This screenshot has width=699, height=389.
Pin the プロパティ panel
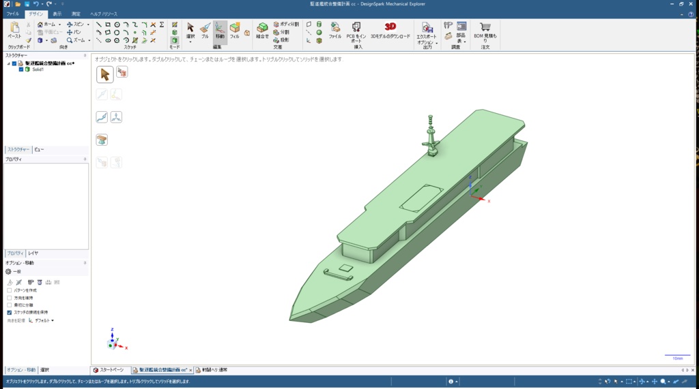[x=85, y=159]
